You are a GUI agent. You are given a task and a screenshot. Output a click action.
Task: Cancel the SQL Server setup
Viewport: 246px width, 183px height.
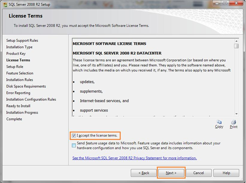199,173
